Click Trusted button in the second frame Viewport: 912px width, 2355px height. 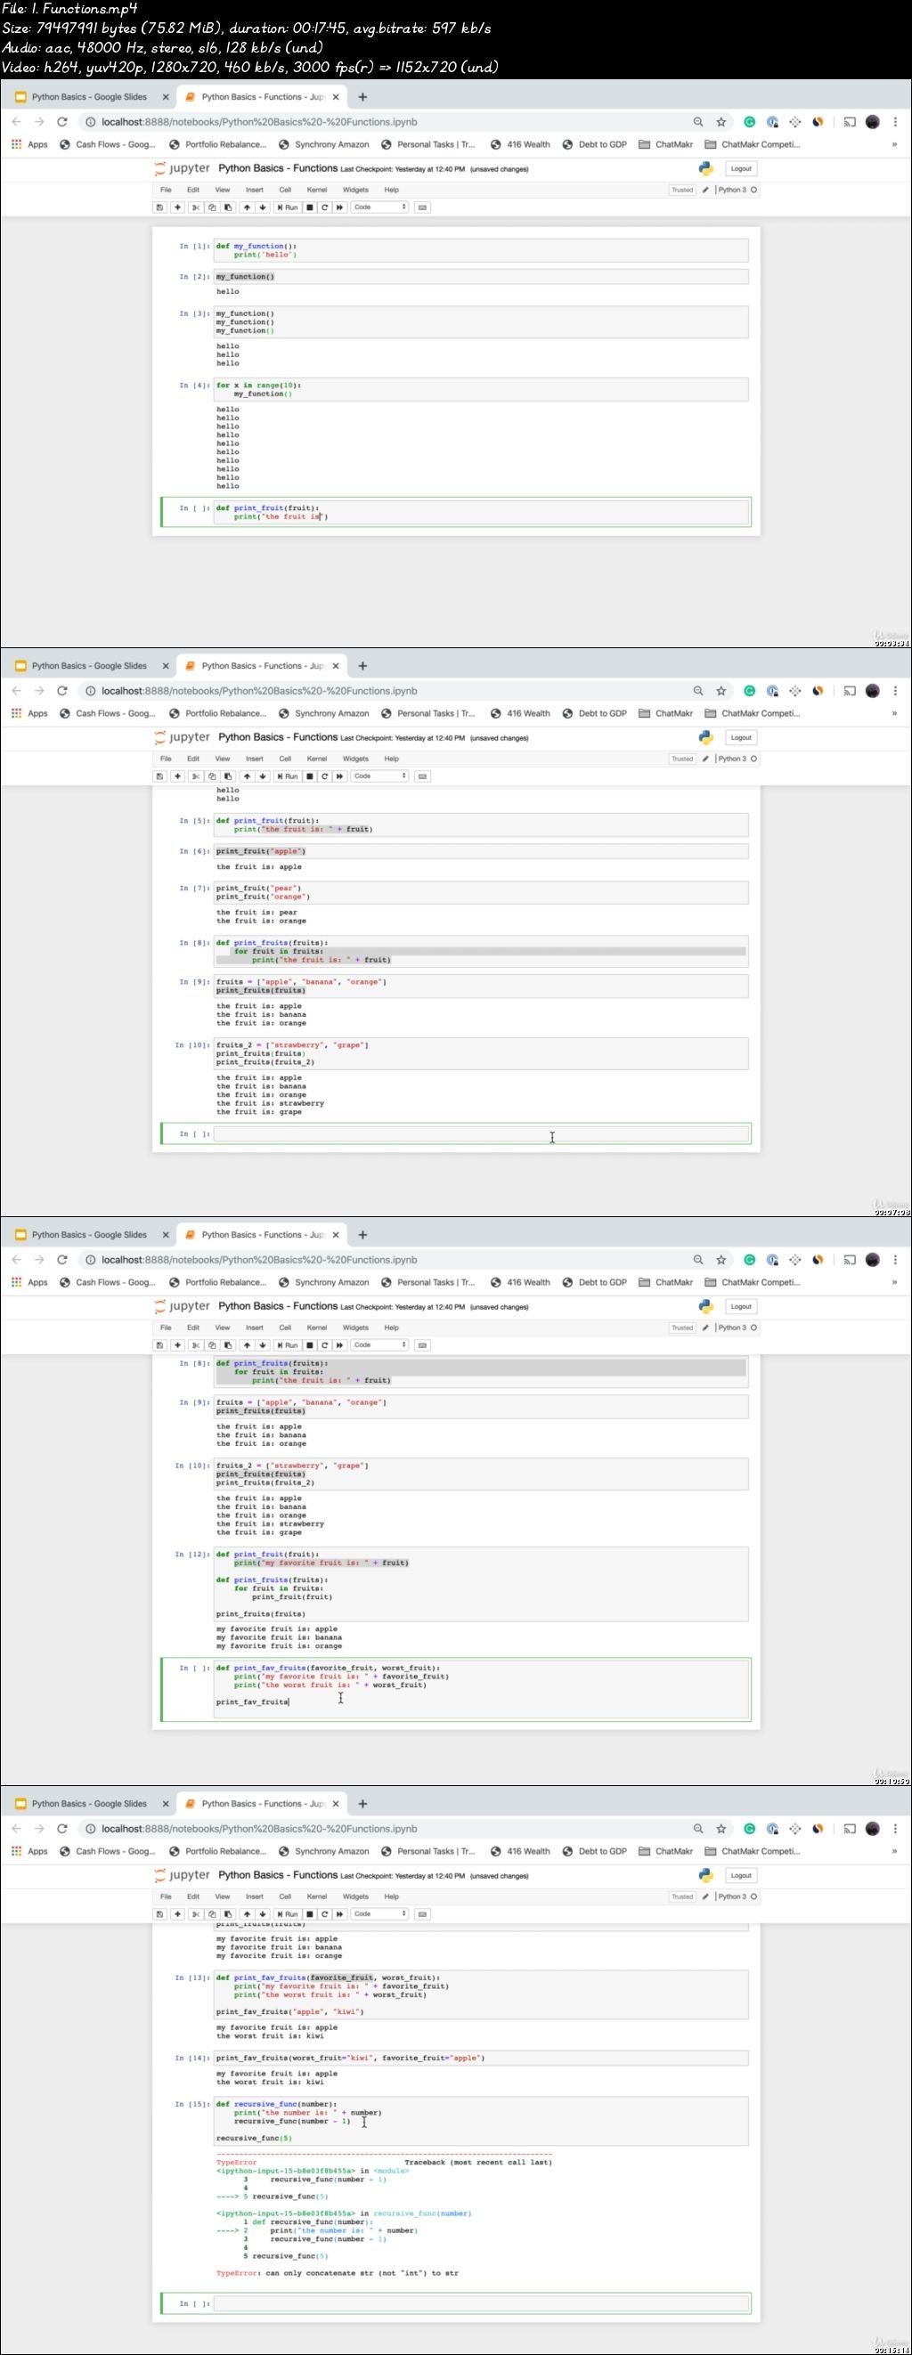[682, 759]
